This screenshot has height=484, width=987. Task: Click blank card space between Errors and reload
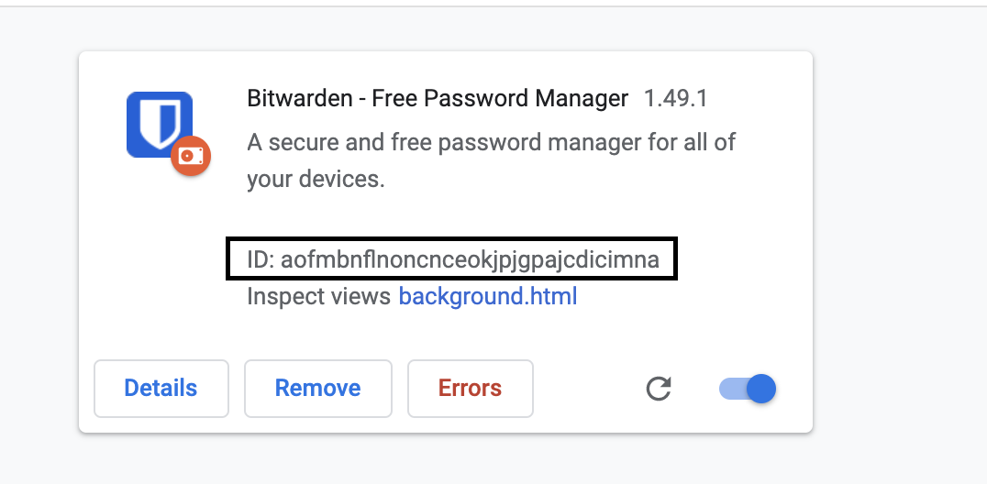tap(585, 389)
